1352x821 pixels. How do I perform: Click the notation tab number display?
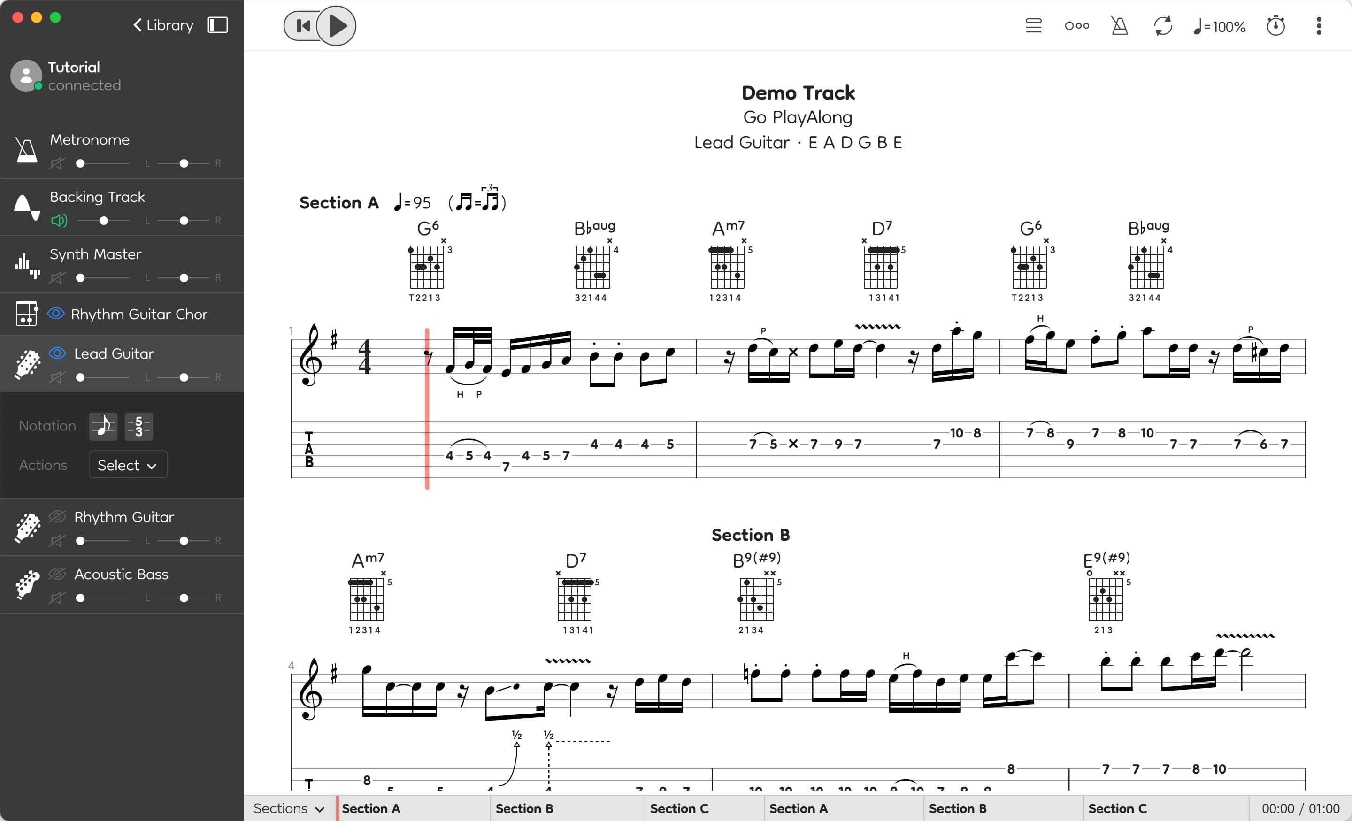141,425
